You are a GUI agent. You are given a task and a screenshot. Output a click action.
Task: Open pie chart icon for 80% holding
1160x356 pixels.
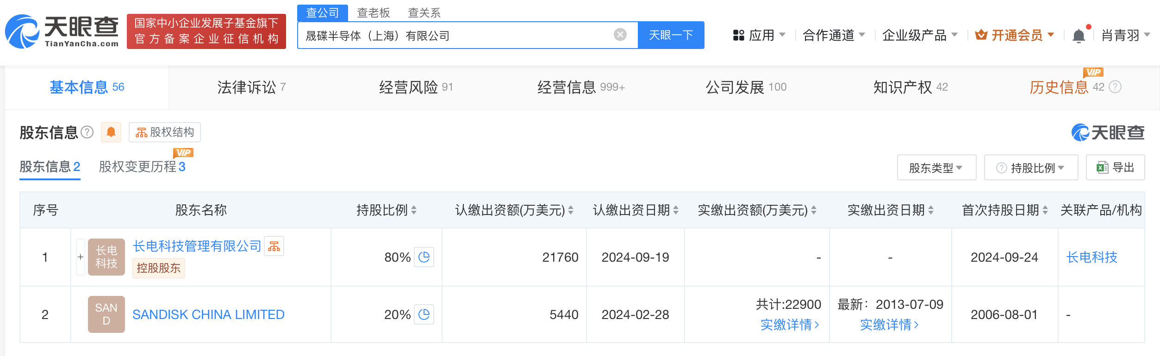click(x=424, y=257)
